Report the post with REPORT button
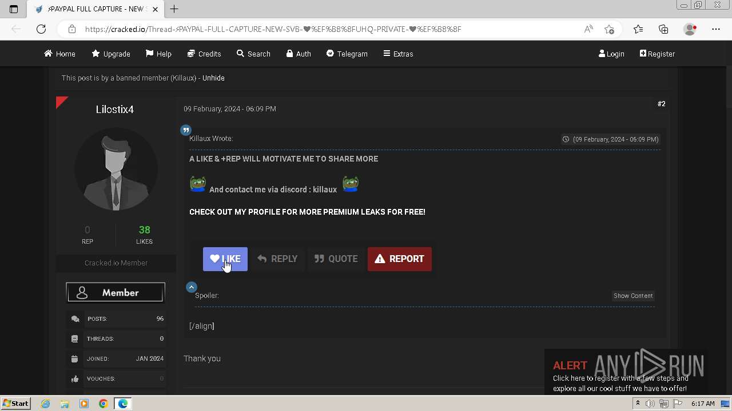Screen dimensions: 732x411 [x=399, y=259]
